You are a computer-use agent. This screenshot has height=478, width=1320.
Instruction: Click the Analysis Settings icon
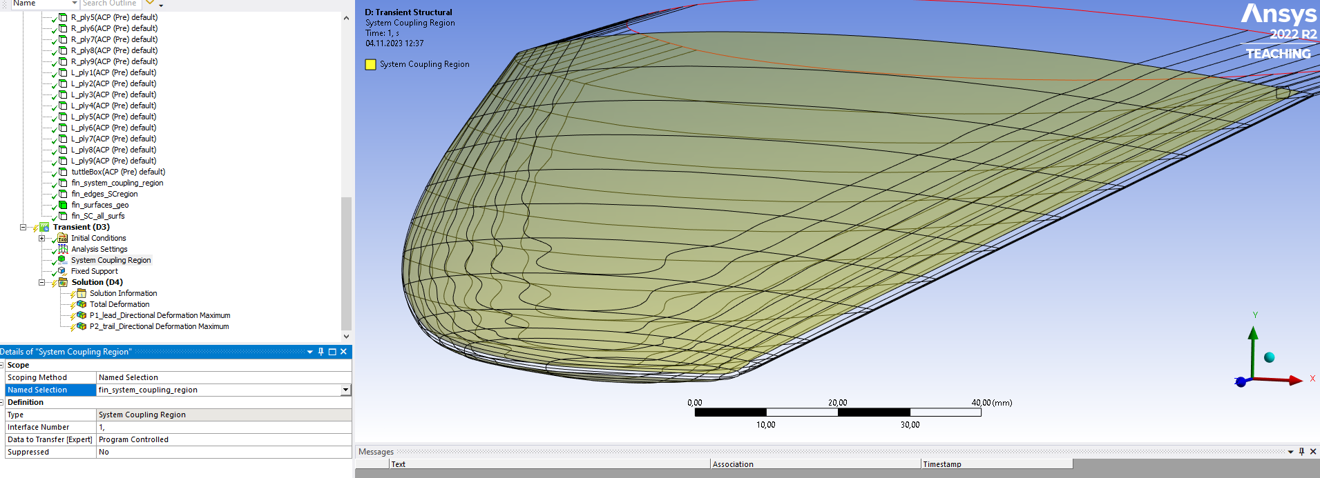[x=63, y=249]
